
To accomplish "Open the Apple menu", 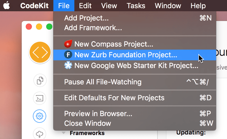I will 7,6.
